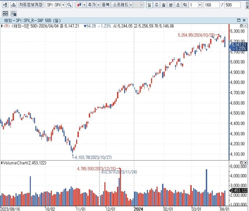Click the volume axis tag 2,453,122

pos(239,191)
